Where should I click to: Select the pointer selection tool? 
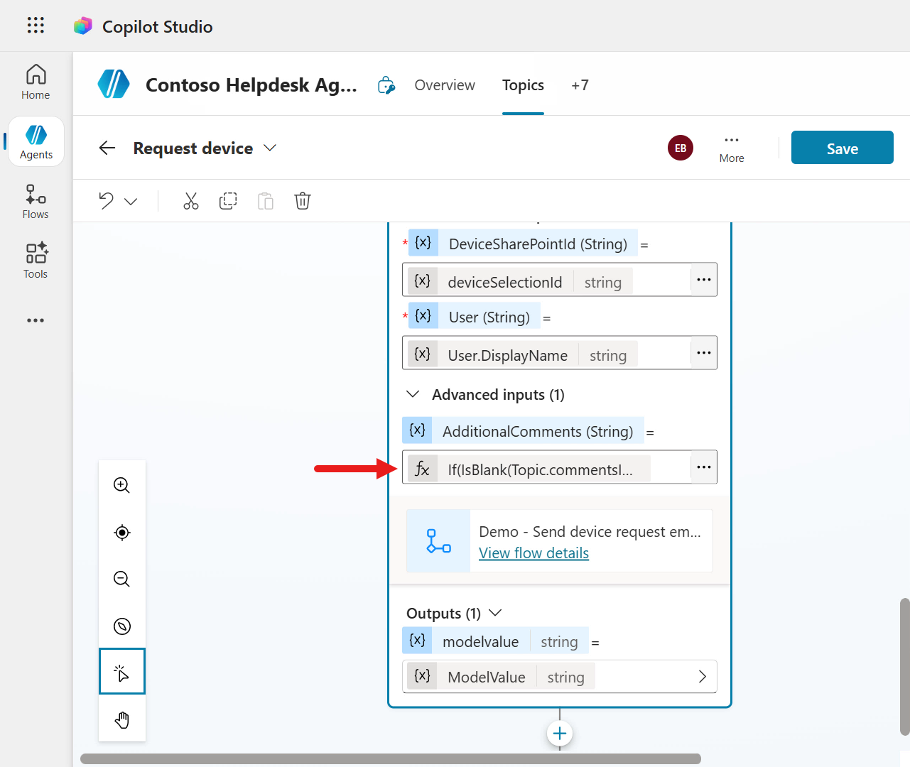point(121,671)
